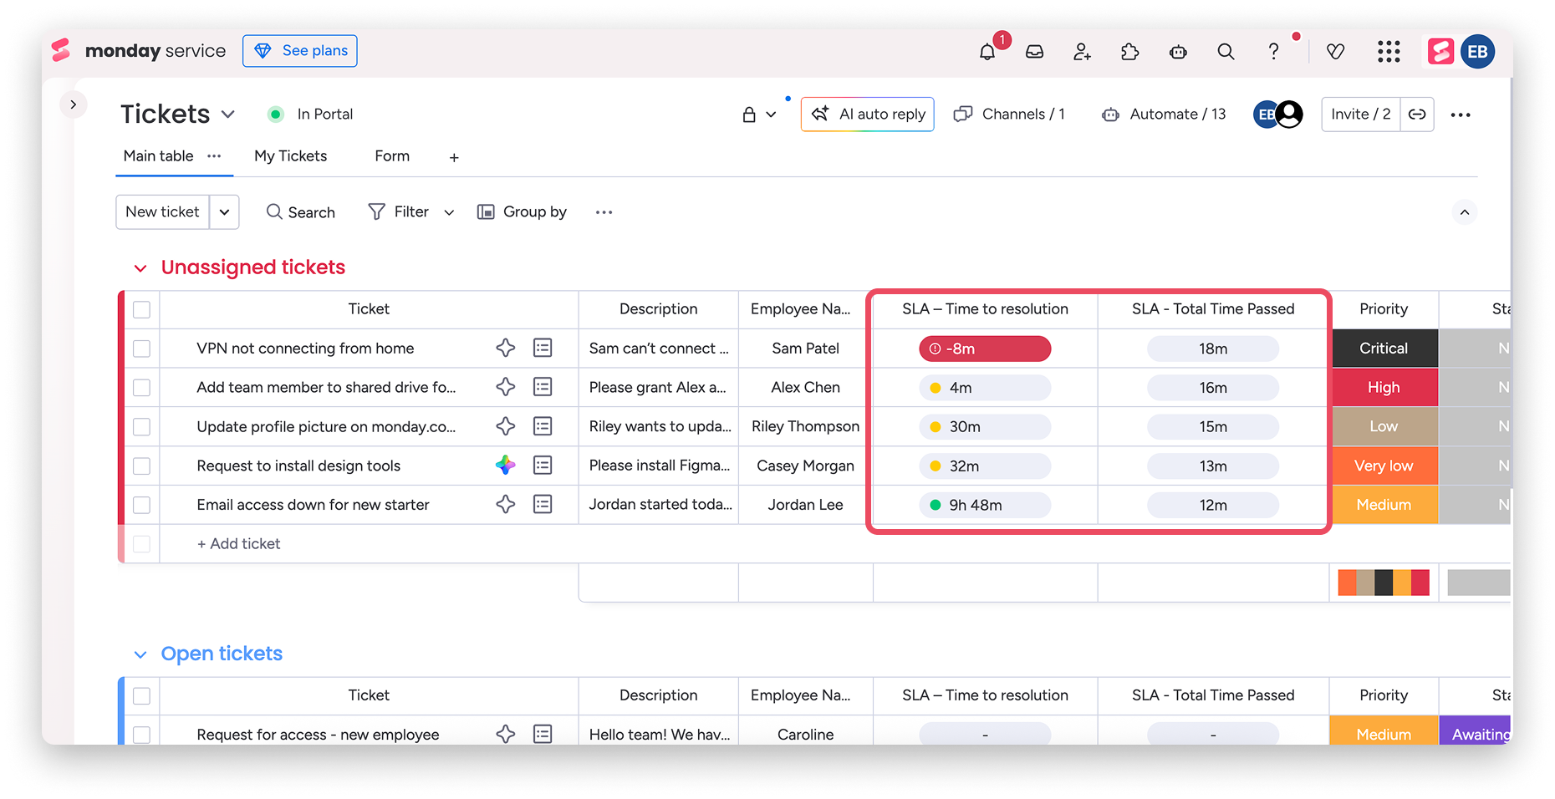Open the notifications bell
1555x799 pixels.
pos(987,52)
